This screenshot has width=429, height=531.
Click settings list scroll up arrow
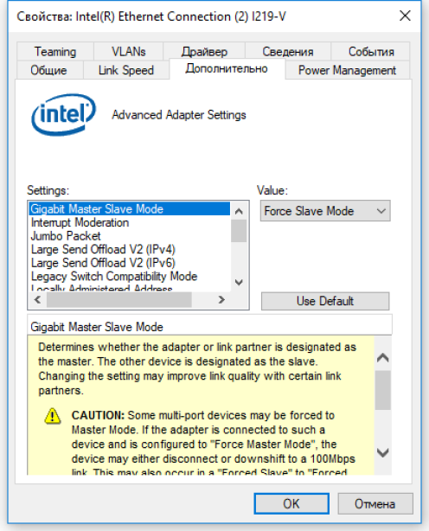[239, 211]
